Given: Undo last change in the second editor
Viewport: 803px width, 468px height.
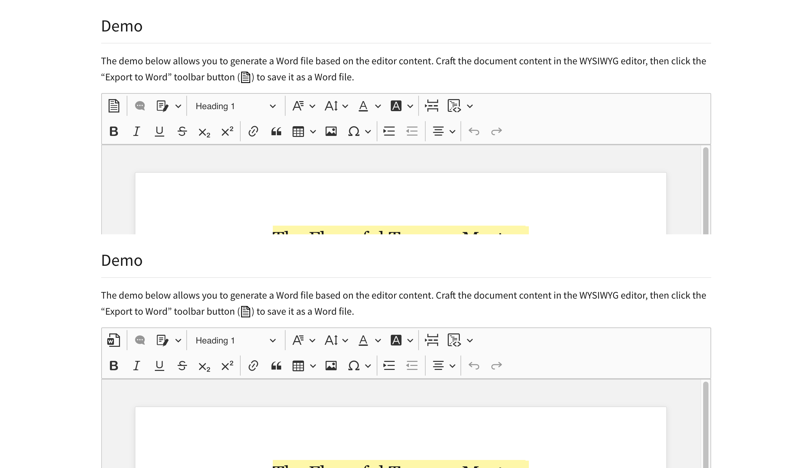Looking at the screenshot, I should (474, 366).
